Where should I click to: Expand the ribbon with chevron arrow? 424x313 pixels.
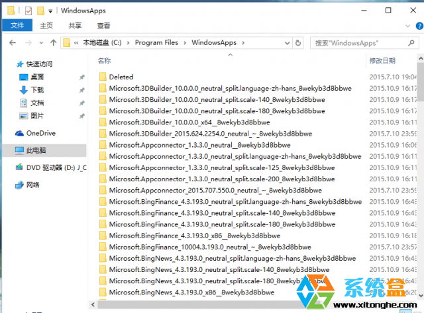pos(408,26)
